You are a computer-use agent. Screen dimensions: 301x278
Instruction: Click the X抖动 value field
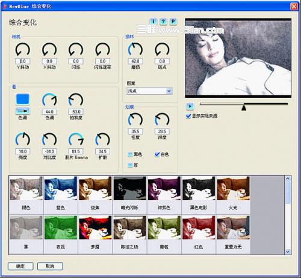[x=49, y=61]
